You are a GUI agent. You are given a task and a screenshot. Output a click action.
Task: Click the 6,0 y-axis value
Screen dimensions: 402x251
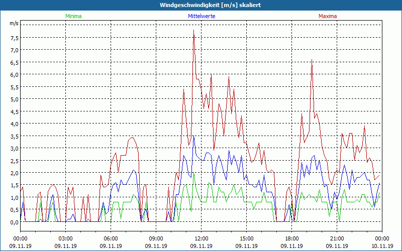tap(15, 75)
